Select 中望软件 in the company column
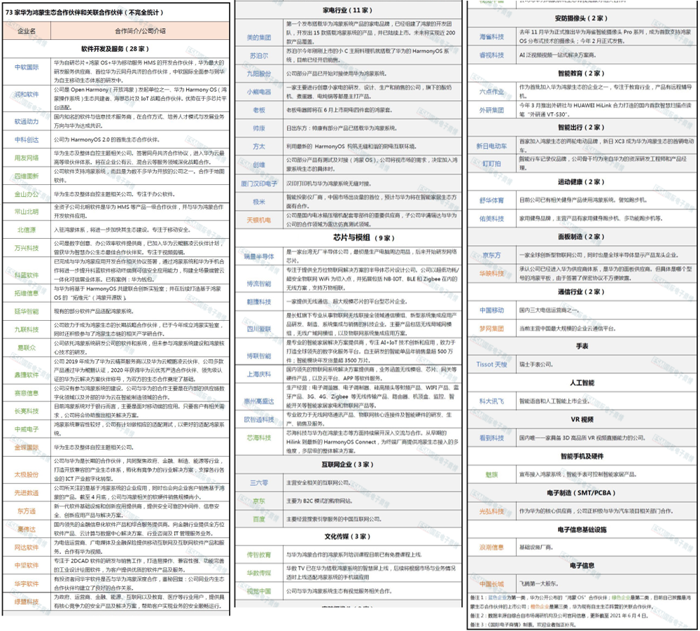This screenshot has height=631, width=700. [27, 565]
